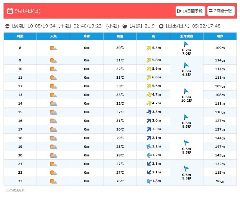The image size is (240, 198).
Task: Click the wind arrow beside 2.3m
Action: pos(149,129)
